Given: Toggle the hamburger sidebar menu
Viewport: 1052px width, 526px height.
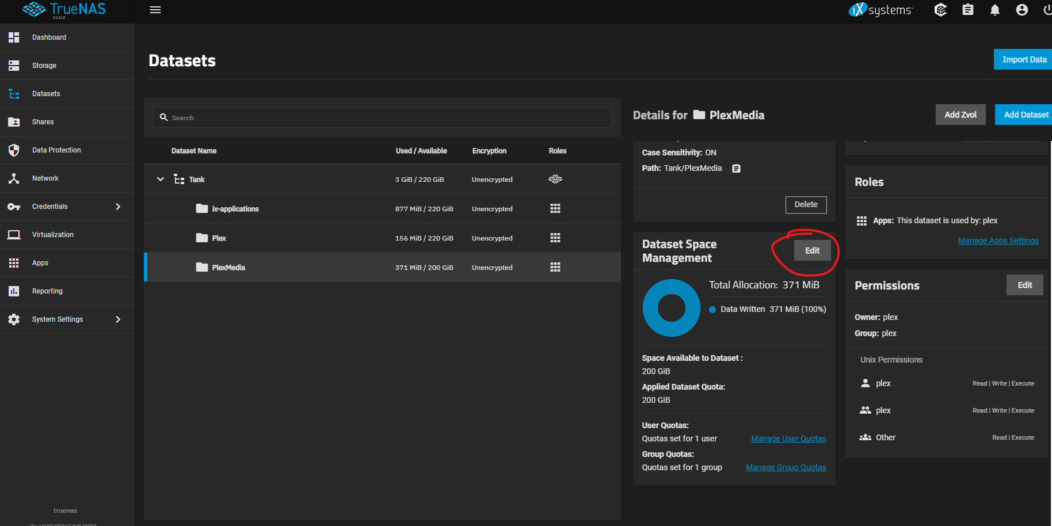Looking at the screenshot, I should click(155, 10).
